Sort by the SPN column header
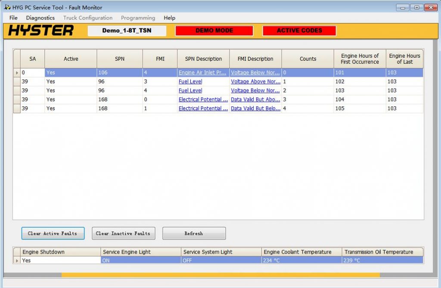This screenshot has height=288, width=441. pos(120,59)
